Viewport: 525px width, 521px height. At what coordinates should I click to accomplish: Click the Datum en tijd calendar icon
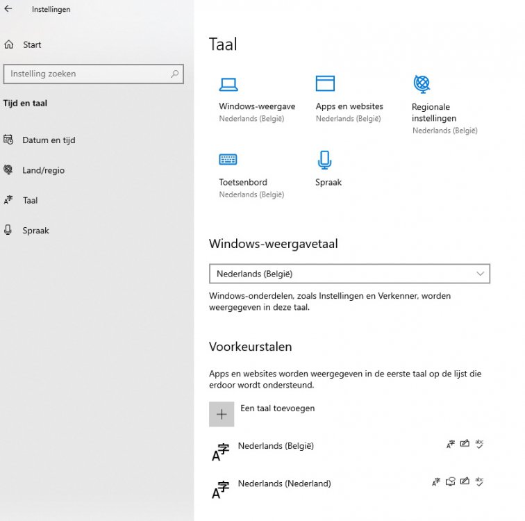[8, 140]
